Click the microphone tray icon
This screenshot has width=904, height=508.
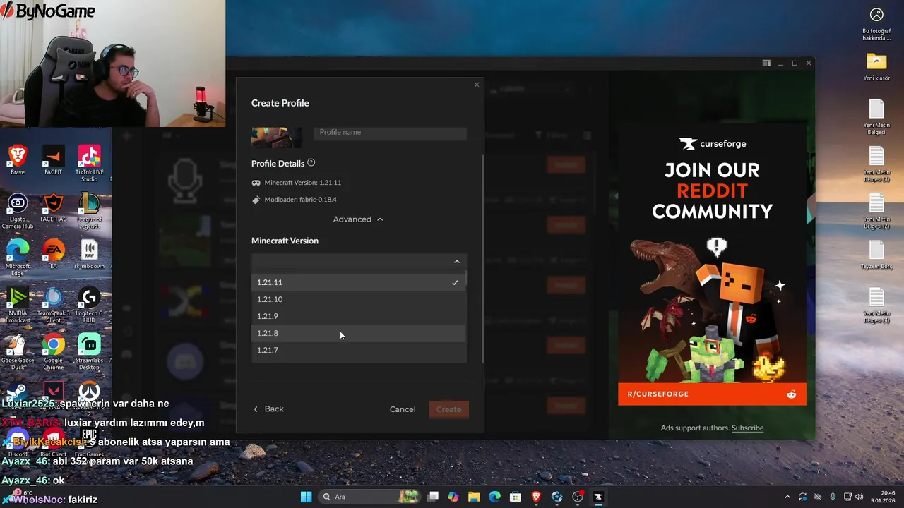[833, 497]
